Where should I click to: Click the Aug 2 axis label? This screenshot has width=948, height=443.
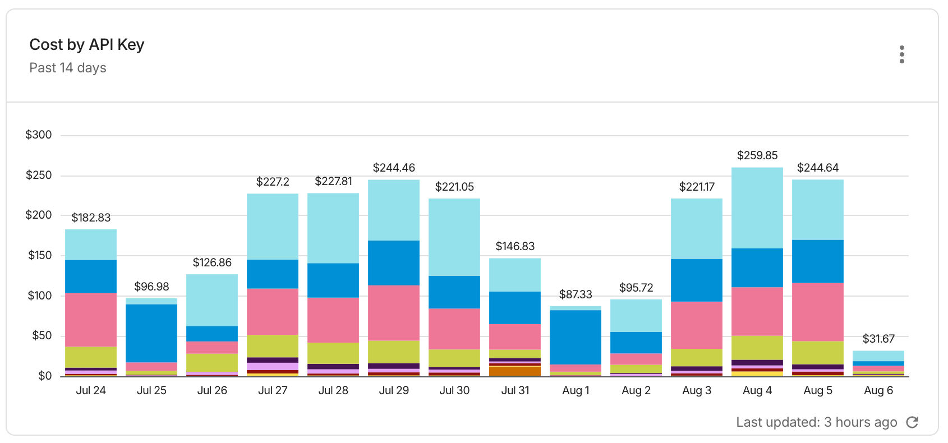point(636,390)
